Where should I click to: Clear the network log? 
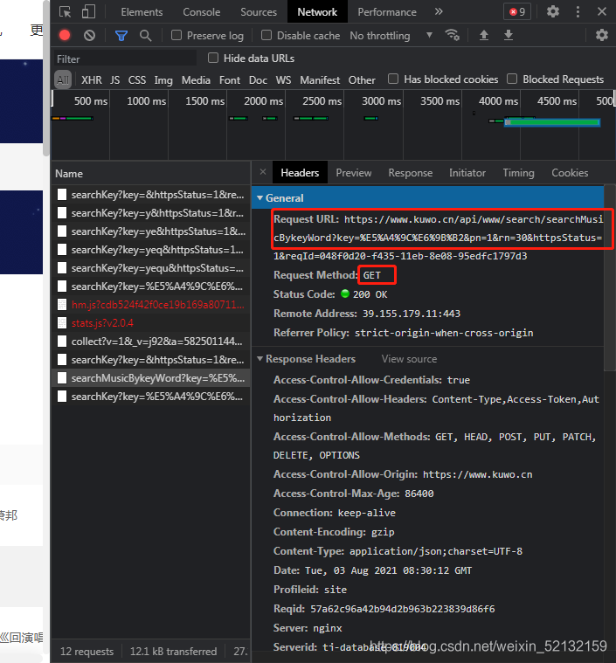pyautogui.click(x=89, y=36)
